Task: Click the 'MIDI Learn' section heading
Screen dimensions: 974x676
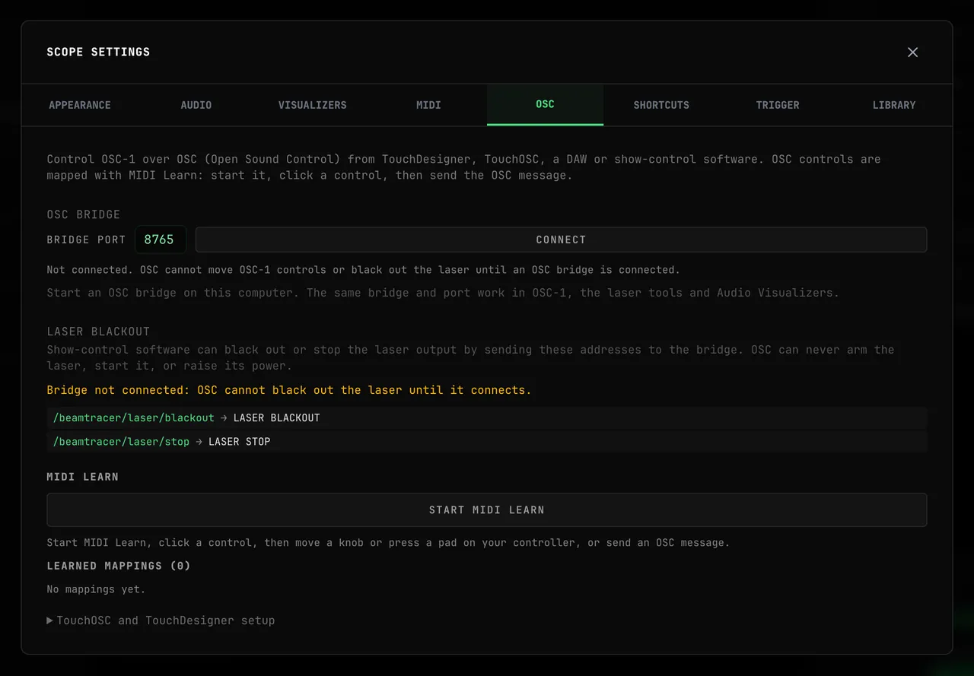Action: tap(83, 477)
